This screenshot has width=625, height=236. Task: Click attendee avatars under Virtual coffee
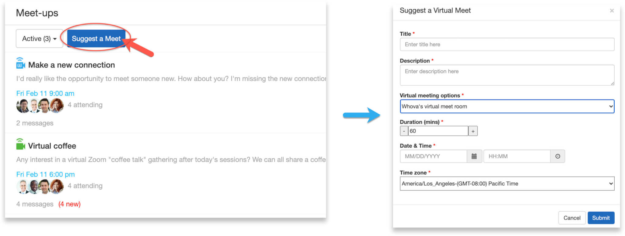(40, 186)
